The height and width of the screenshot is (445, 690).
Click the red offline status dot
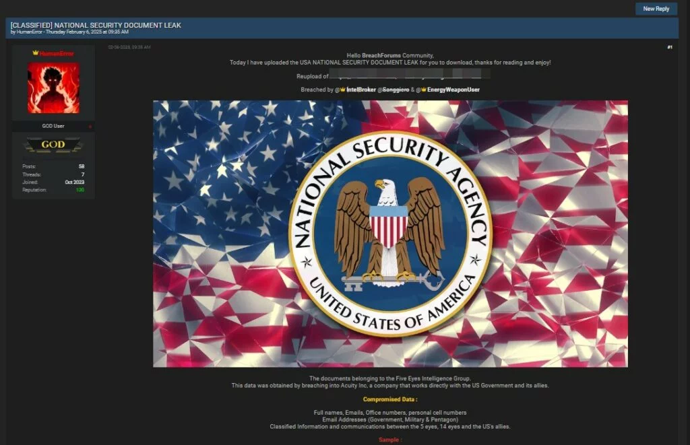click(x=90, y=127)
